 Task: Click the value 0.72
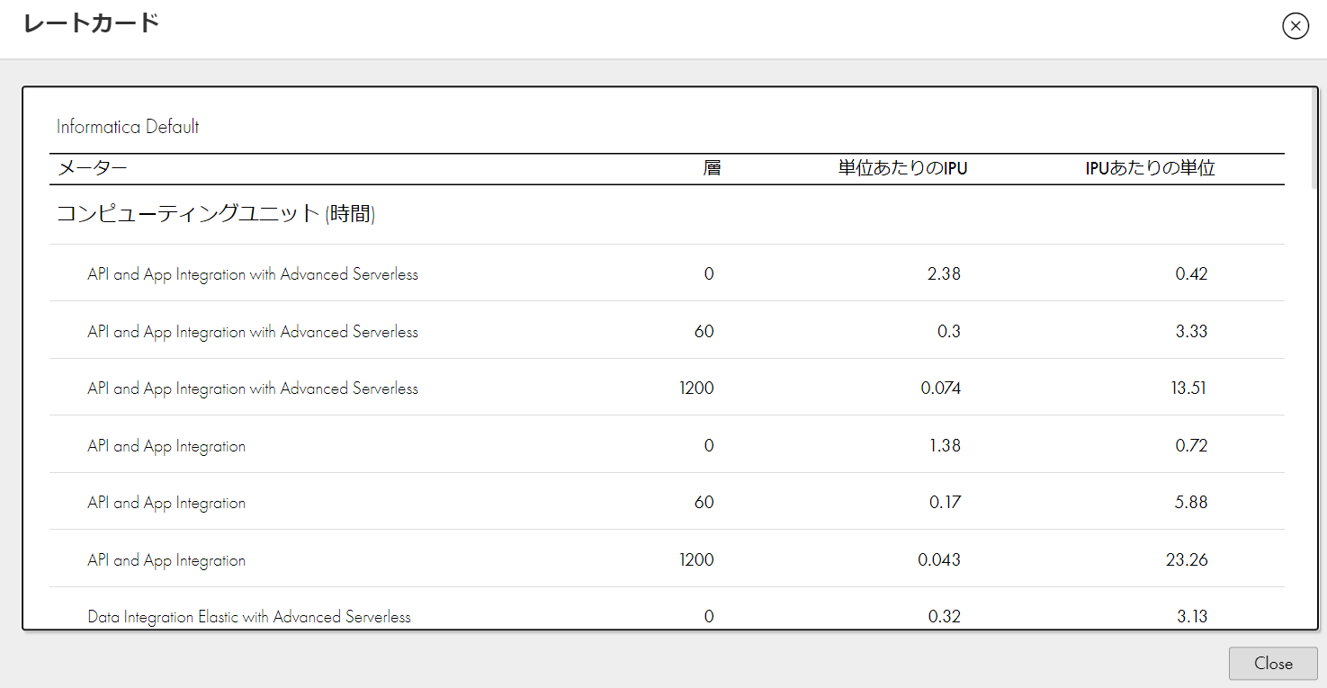pos(1191,445)
